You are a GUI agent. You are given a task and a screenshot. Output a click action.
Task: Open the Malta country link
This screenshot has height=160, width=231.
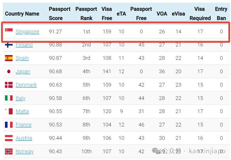point(22,111)
